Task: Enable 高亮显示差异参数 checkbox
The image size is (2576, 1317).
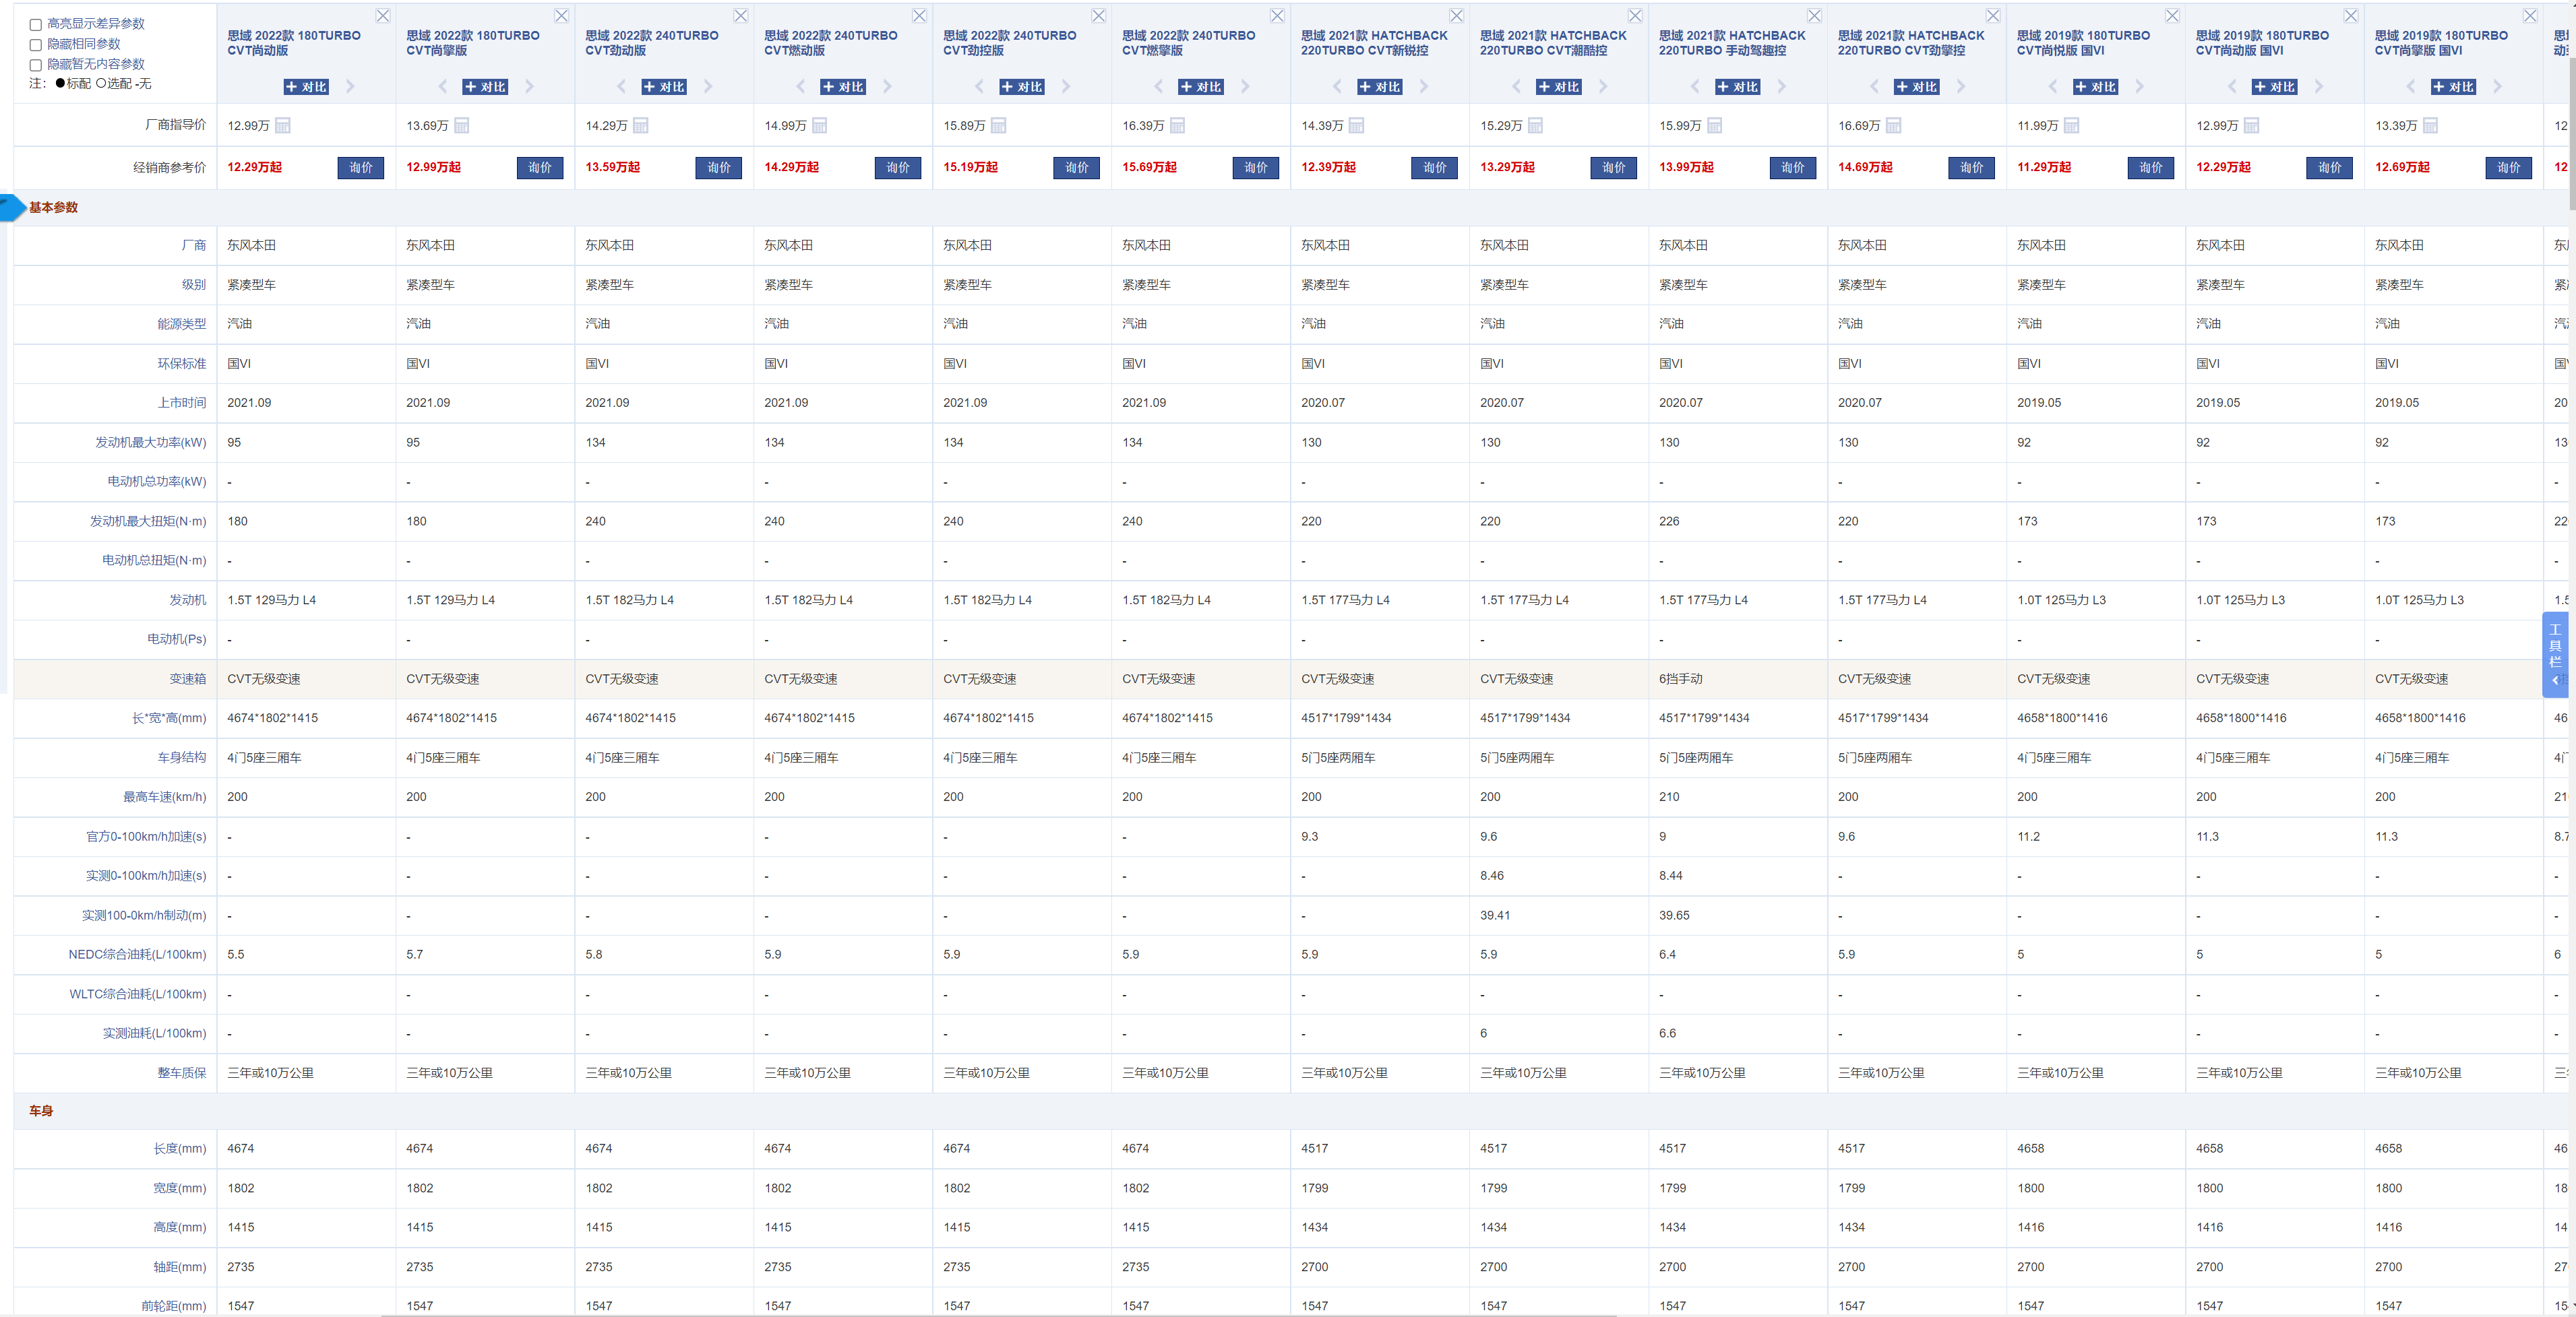Action: click(x=36, y=25)
